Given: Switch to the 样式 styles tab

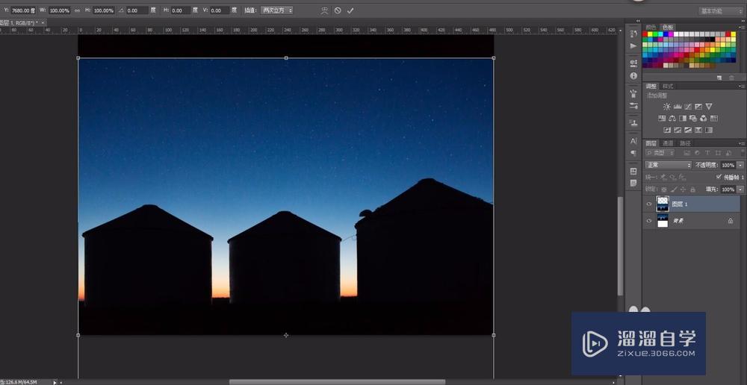Looking at the screenshot, I should tap(668, 87).
